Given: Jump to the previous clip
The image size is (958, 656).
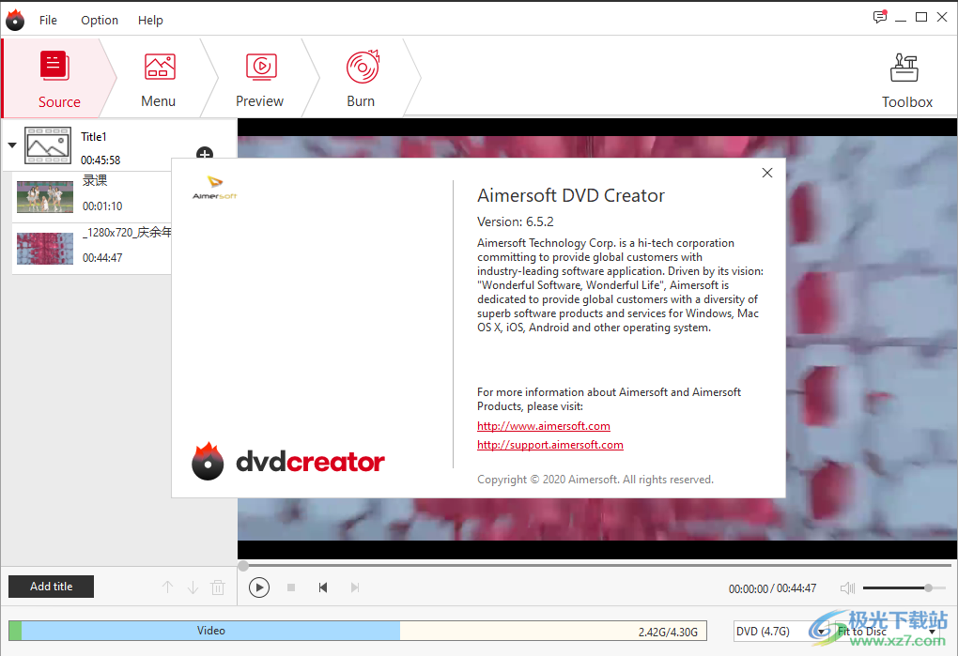Looking at the screenshot, I should pos(323,587).
